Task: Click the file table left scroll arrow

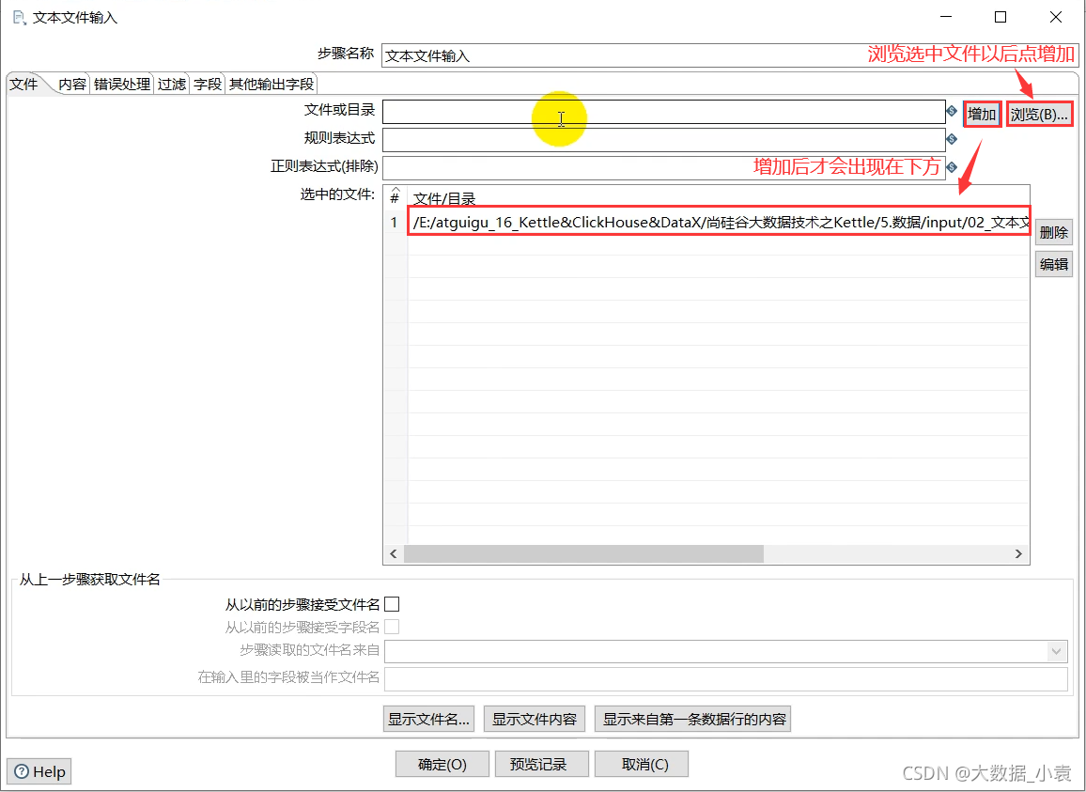Action: 394,553
